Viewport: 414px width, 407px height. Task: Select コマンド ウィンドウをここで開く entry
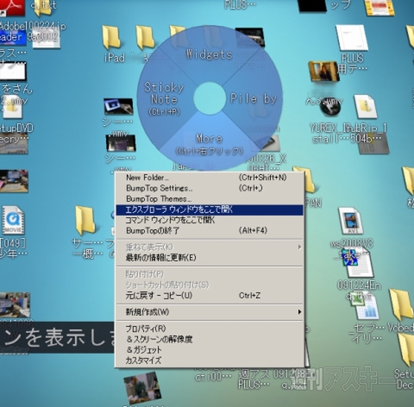coord(210,221)
